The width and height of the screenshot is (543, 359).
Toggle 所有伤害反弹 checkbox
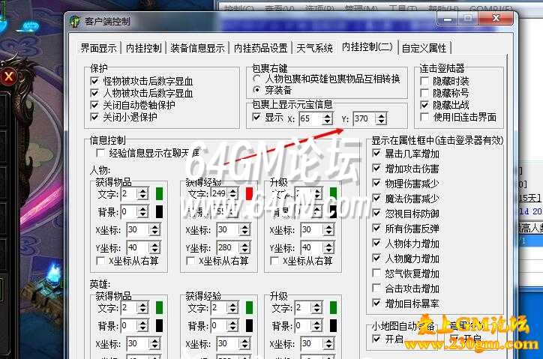point(376,228)
